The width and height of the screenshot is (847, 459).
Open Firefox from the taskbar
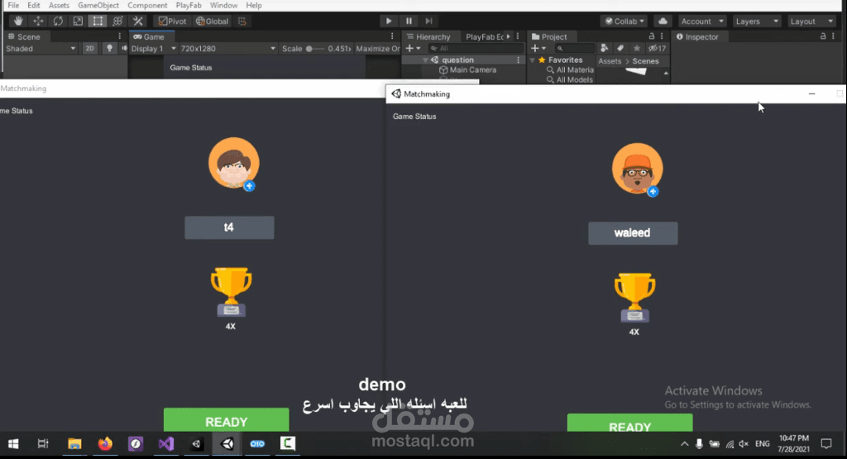pos(105,444)
